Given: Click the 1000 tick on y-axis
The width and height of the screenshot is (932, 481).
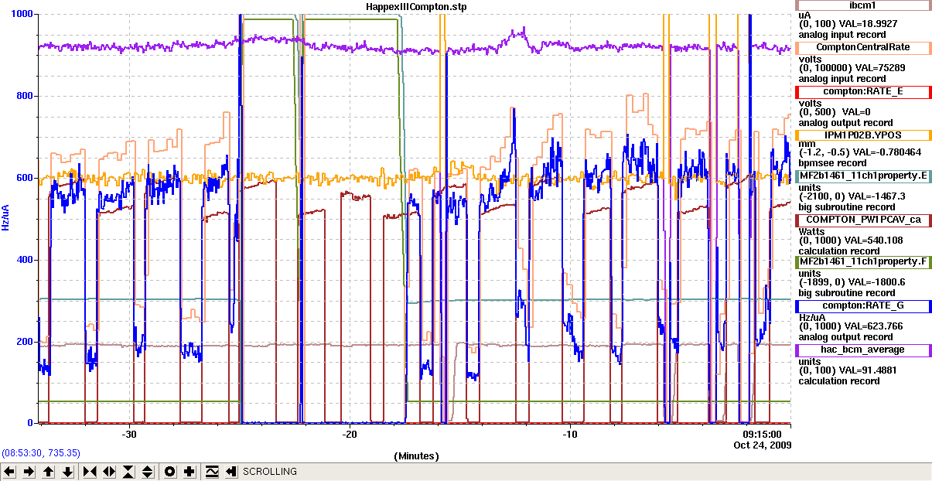Looking at the screenshot, I should [22, 14].
